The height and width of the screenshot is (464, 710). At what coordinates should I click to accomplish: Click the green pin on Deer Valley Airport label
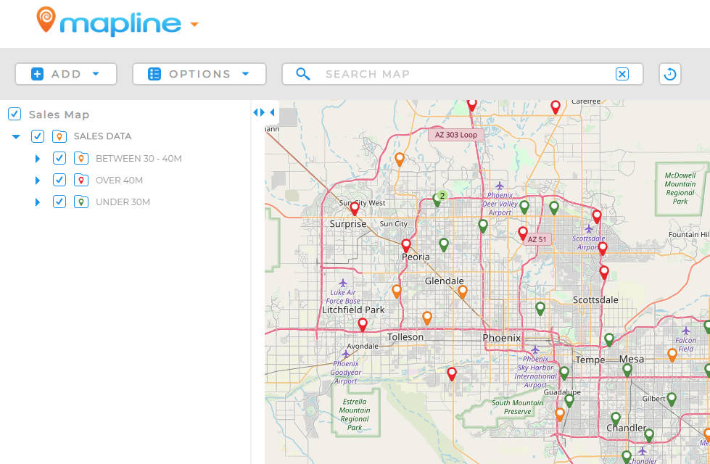524,207
